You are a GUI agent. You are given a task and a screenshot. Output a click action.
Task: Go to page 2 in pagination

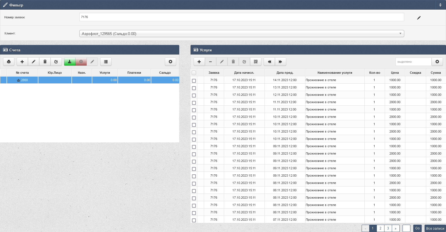pos(380,228)
